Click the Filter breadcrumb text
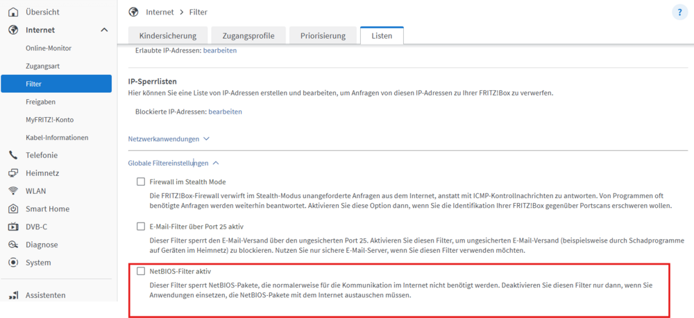This screenshot has width=694, height=318. [198, 12]
